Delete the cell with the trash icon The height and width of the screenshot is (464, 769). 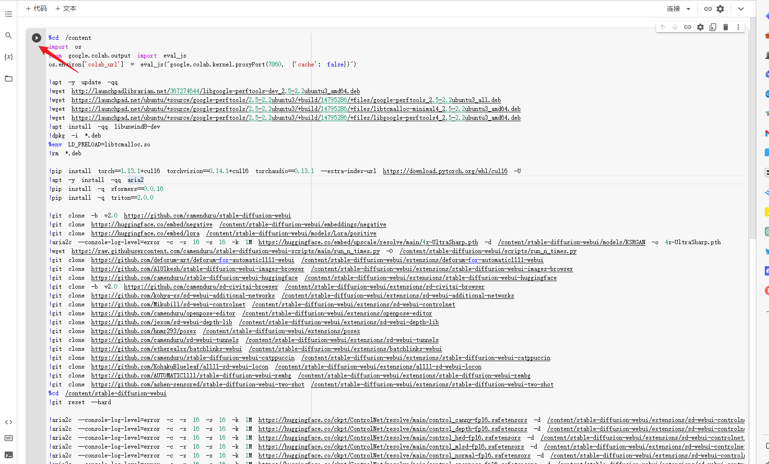[x=725, y=27]
